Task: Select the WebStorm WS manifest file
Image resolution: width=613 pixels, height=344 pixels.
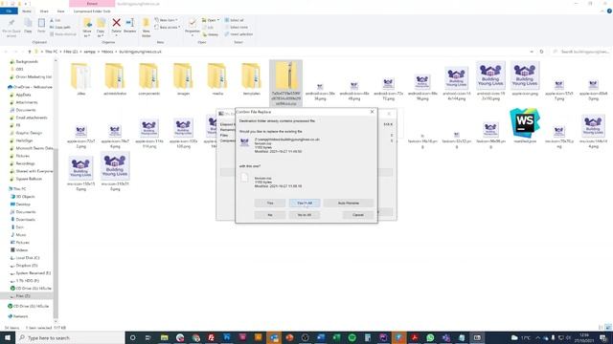Action: click(525, 125)
